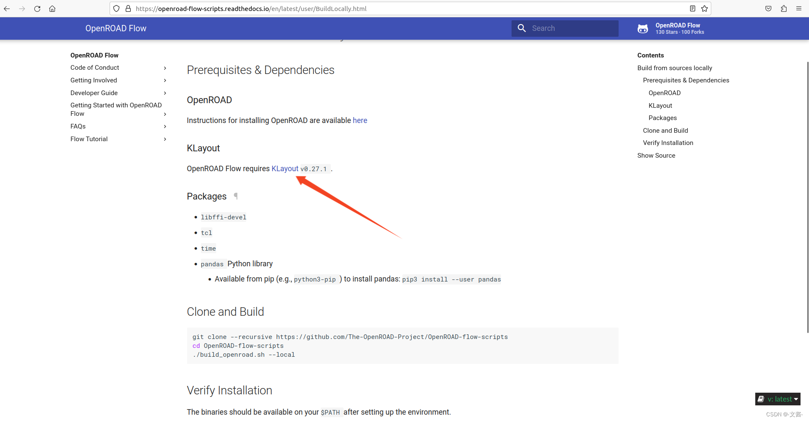Open the v: latest version dropdown

tap(778, 399)
